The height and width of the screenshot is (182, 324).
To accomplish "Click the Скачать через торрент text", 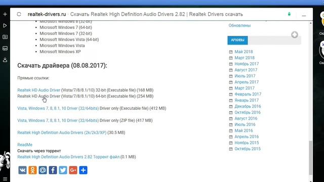I will [x=39, y=151].
